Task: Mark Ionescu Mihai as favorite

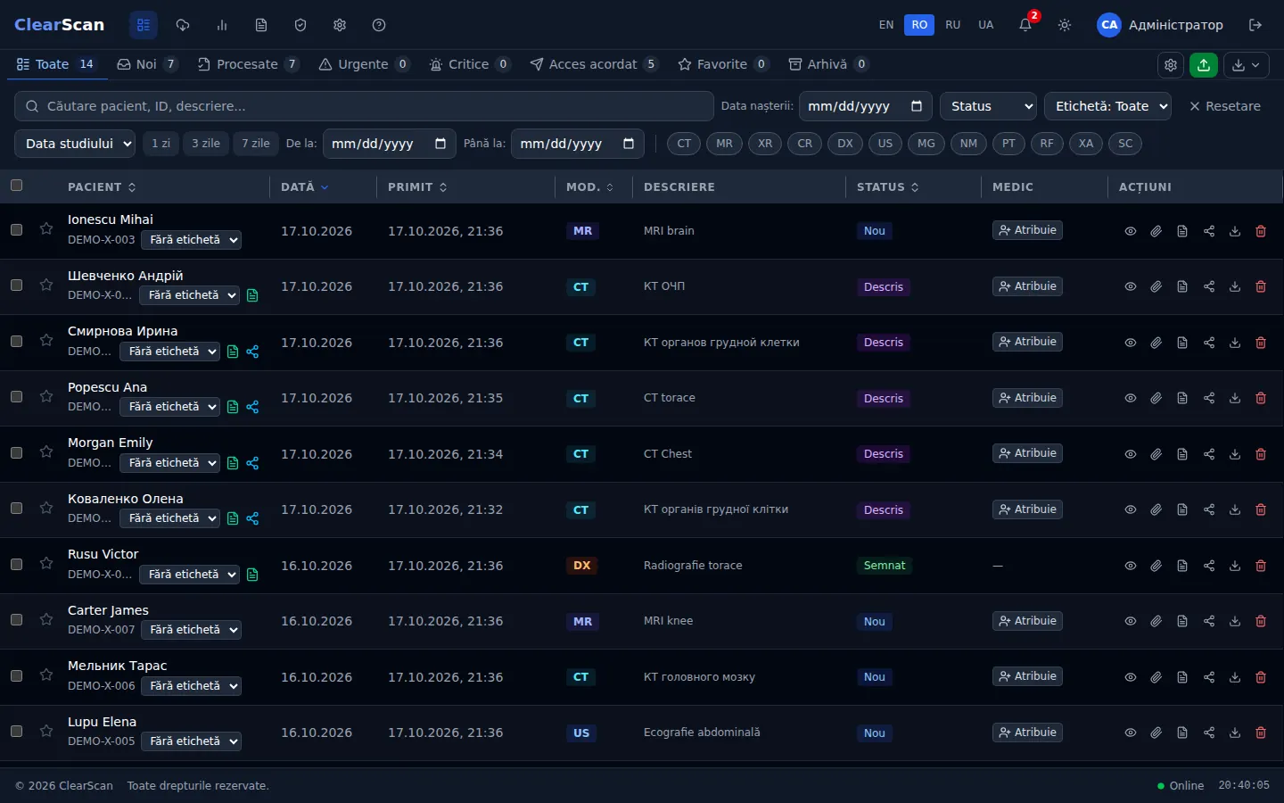Action: pyautogui.click(x=46, y=229)
